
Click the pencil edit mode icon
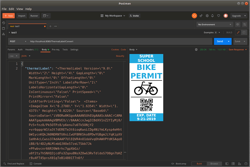pos(238,32)
